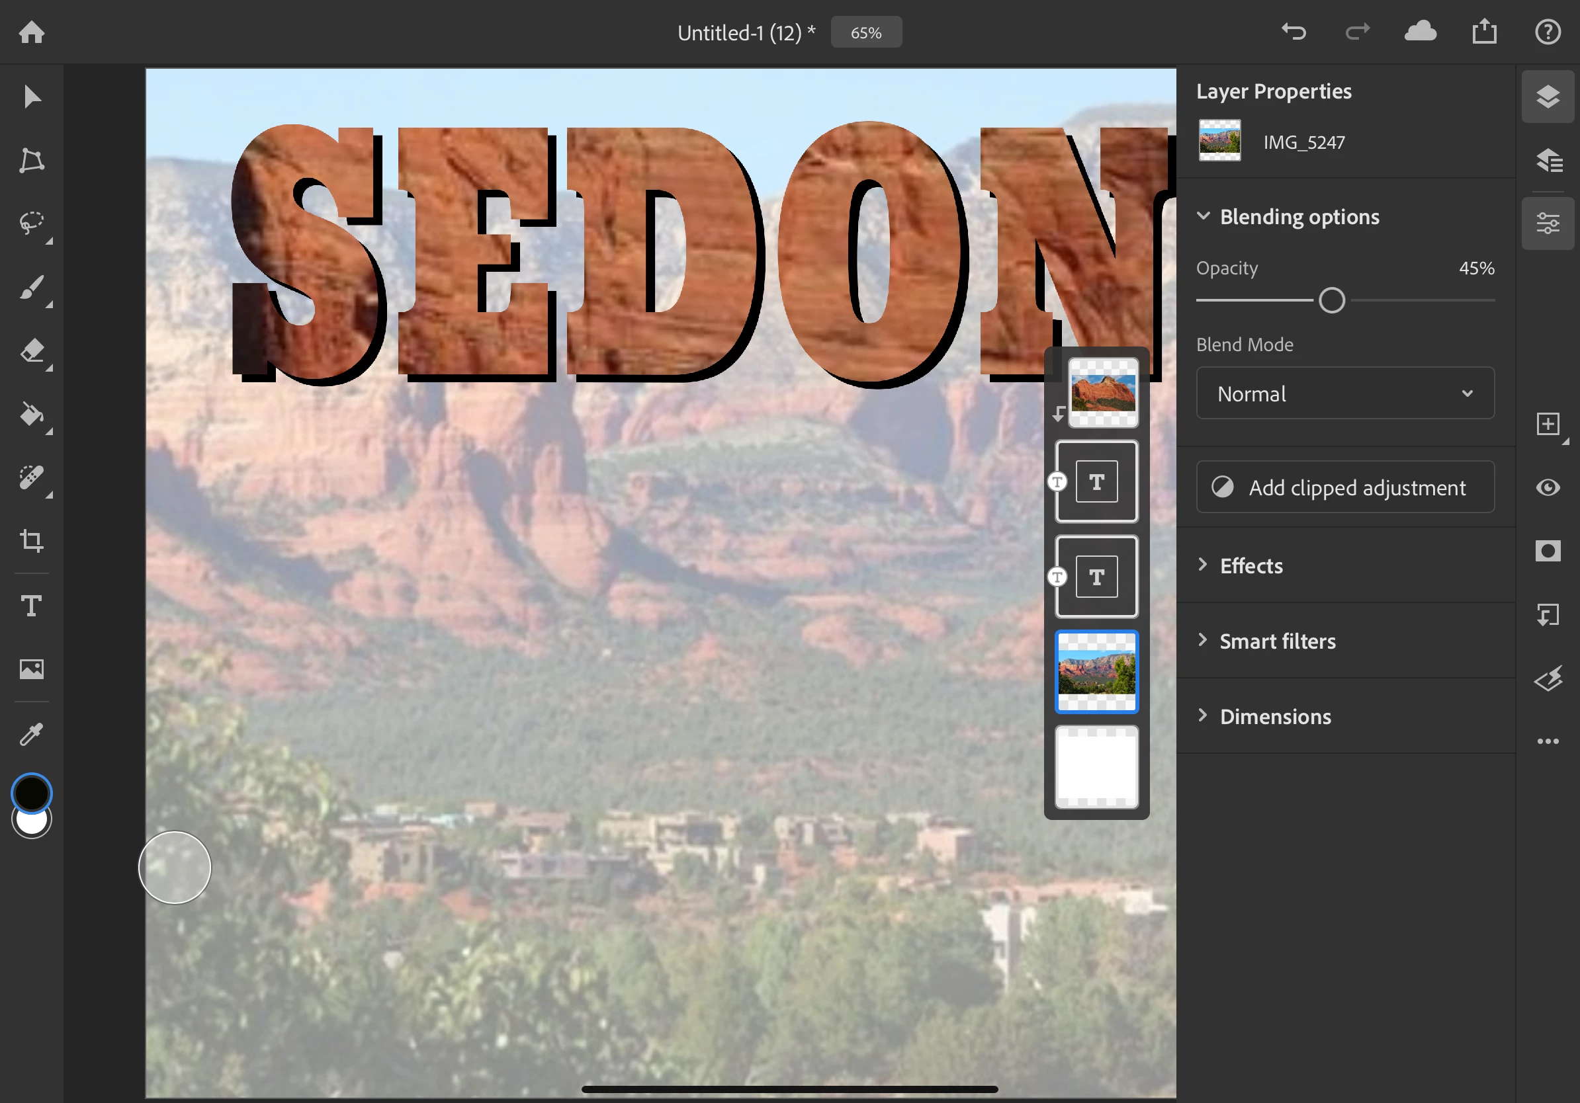
Task: Select the Brush tool
Action: [x=32, y=288]
